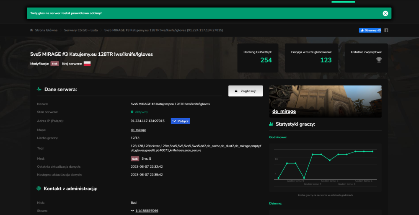The height and width of the screenshot is (215, 419).
Task: Vote using the Zagłosuj! button
Action: [x=245, y=91]
